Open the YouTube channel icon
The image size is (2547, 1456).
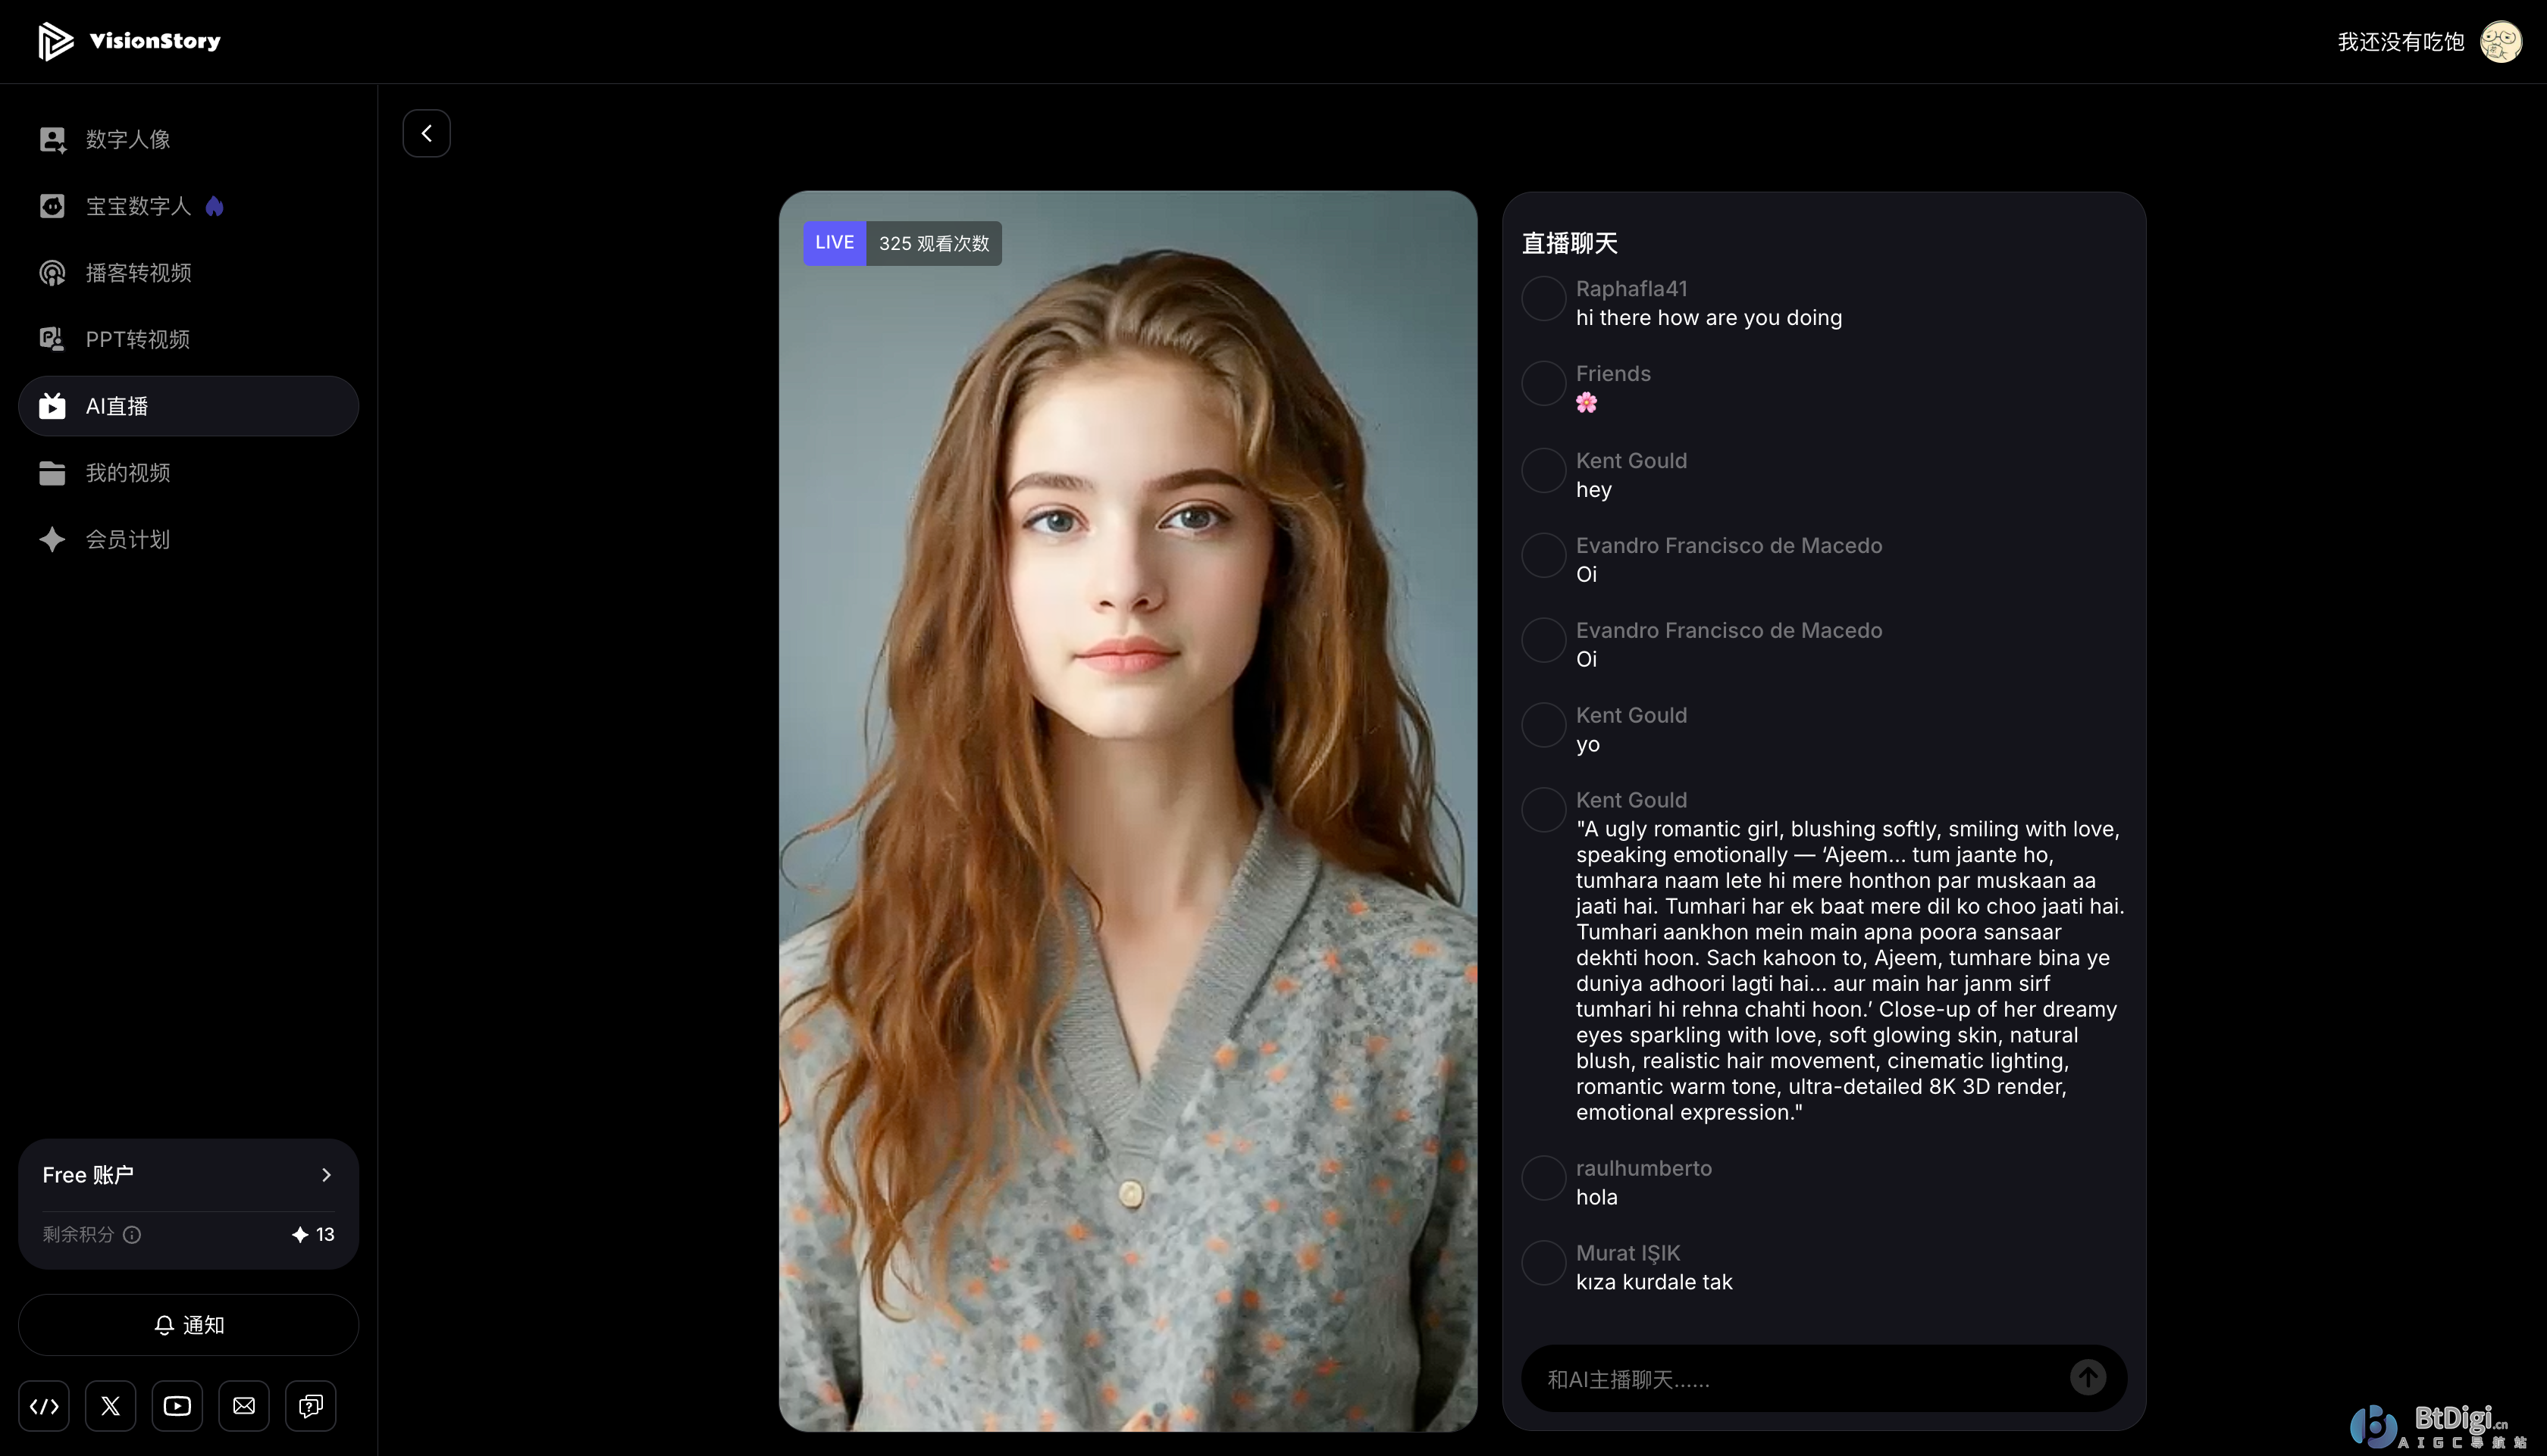(x=177, y=1406)
